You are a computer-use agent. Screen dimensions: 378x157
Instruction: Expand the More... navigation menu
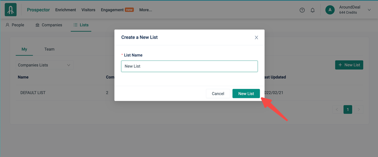tap(146, 10)
